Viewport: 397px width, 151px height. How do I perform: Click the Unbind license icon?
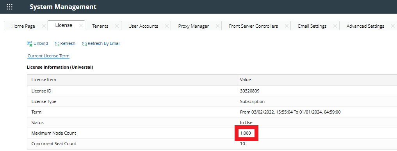[x=30, y=43]
